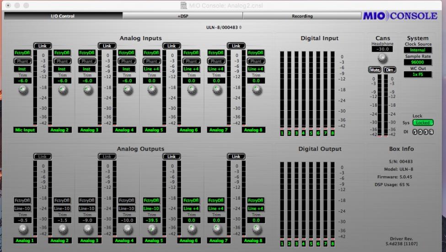Mute the Cans headphone output
Screen dimensions: 446x252
tap(375, 70)
